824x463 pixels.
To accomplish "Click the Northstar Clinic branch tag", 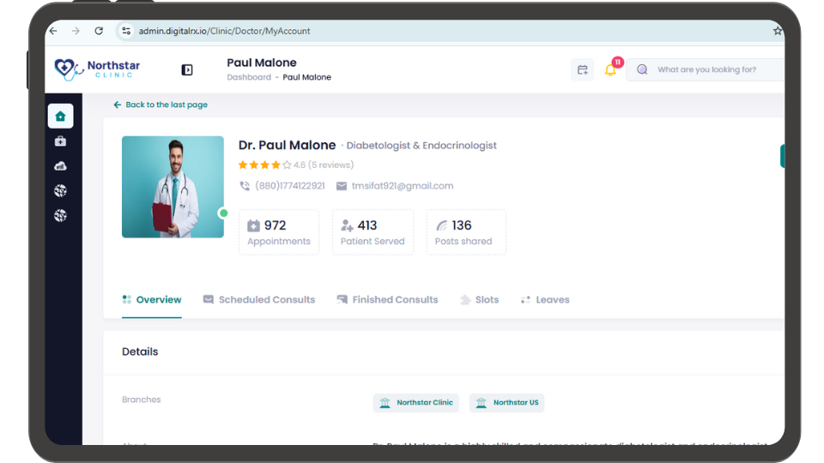I will coord(416,403).
